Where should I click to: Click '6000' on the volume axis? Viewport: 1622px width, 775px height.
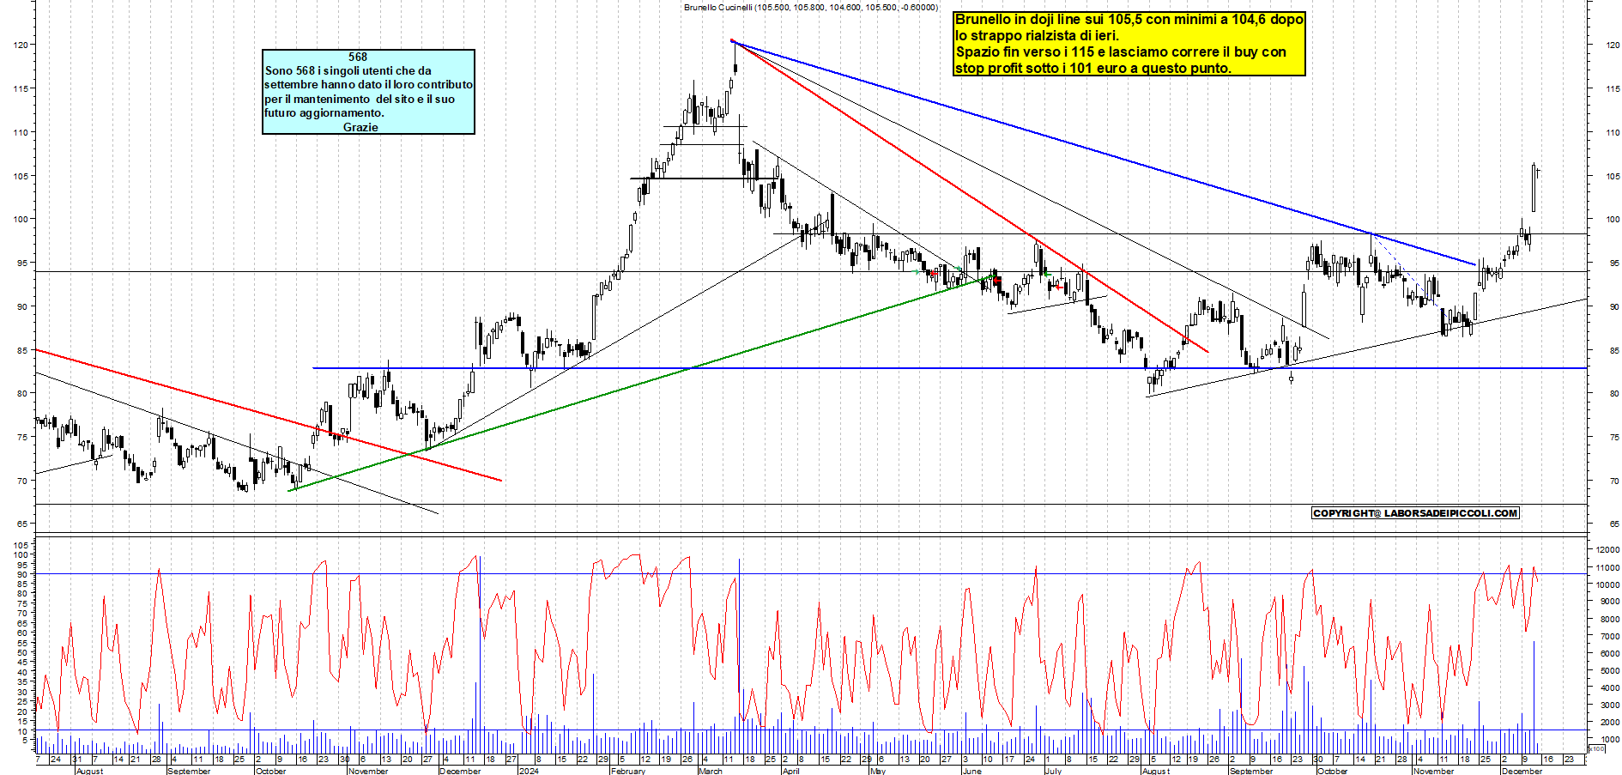click(x=1609, y=653)
